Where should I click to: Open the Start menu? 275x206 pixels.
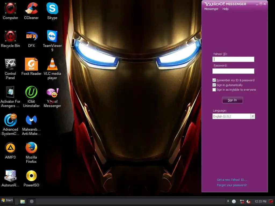tap(7, 200)
